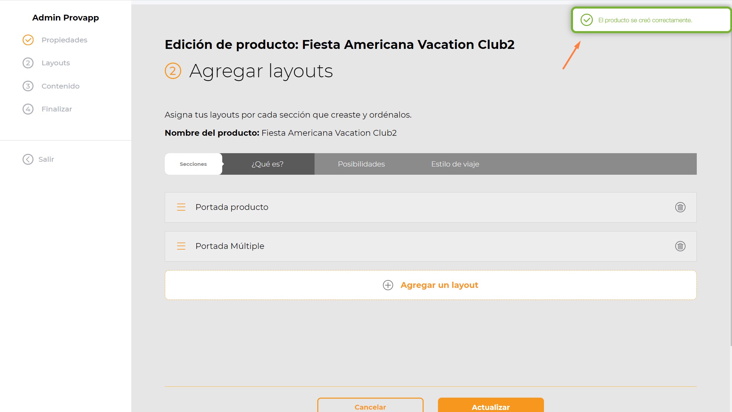The height and width of the screenshot is (412, 732).
Task: Switch to the Posibilidades section tab
Action: [x=361, y=164]
